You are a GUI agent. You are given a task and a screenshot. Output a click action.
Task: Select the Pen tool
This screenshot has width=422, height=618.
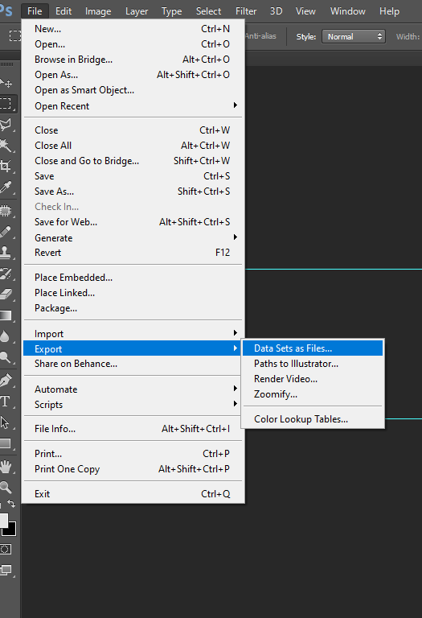(x=6, y=381)
